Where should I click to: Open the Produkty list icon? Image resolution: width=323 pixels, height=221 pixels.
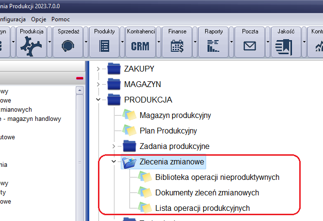[104, 45]
